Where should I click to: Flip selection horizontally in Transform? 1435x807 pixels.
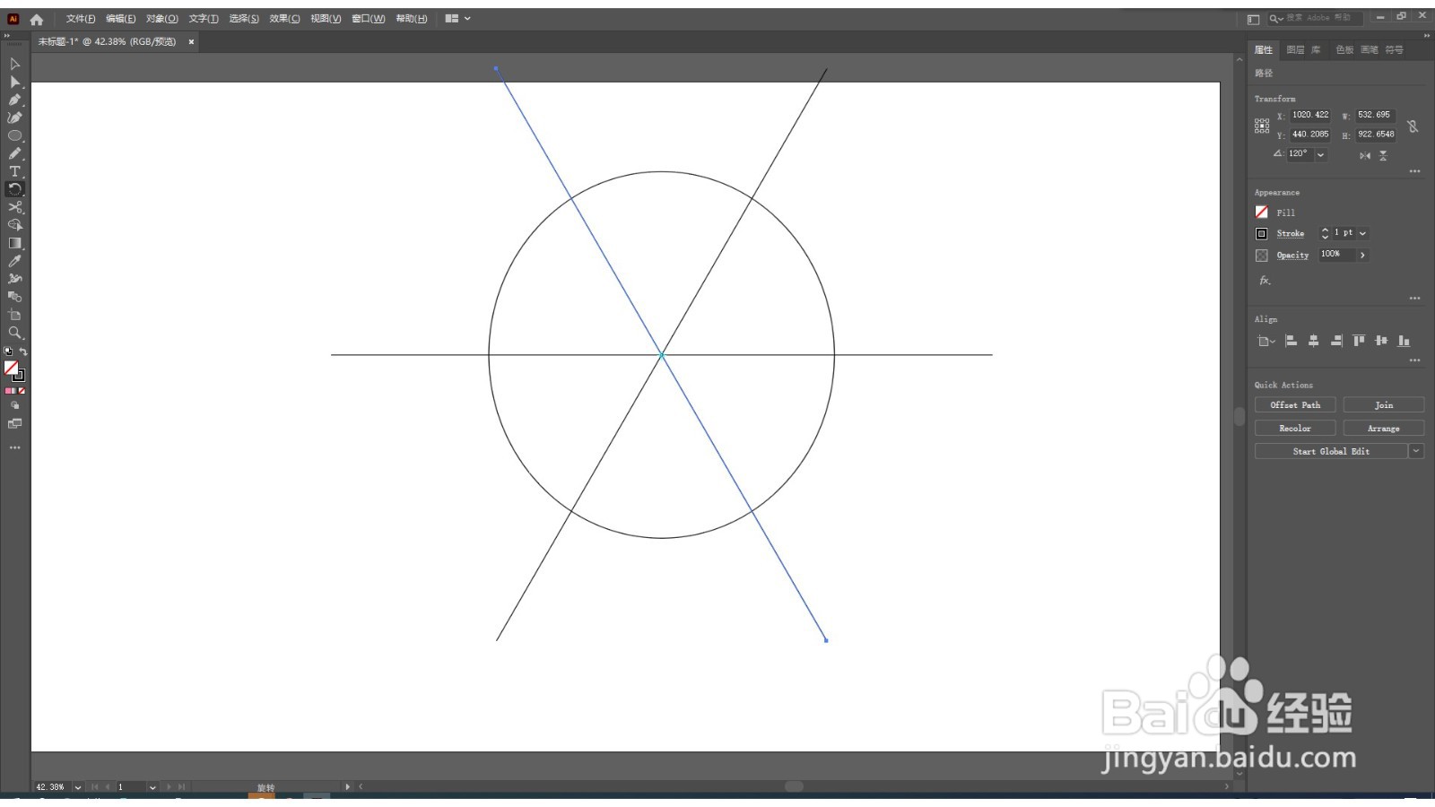[1364, 155]
